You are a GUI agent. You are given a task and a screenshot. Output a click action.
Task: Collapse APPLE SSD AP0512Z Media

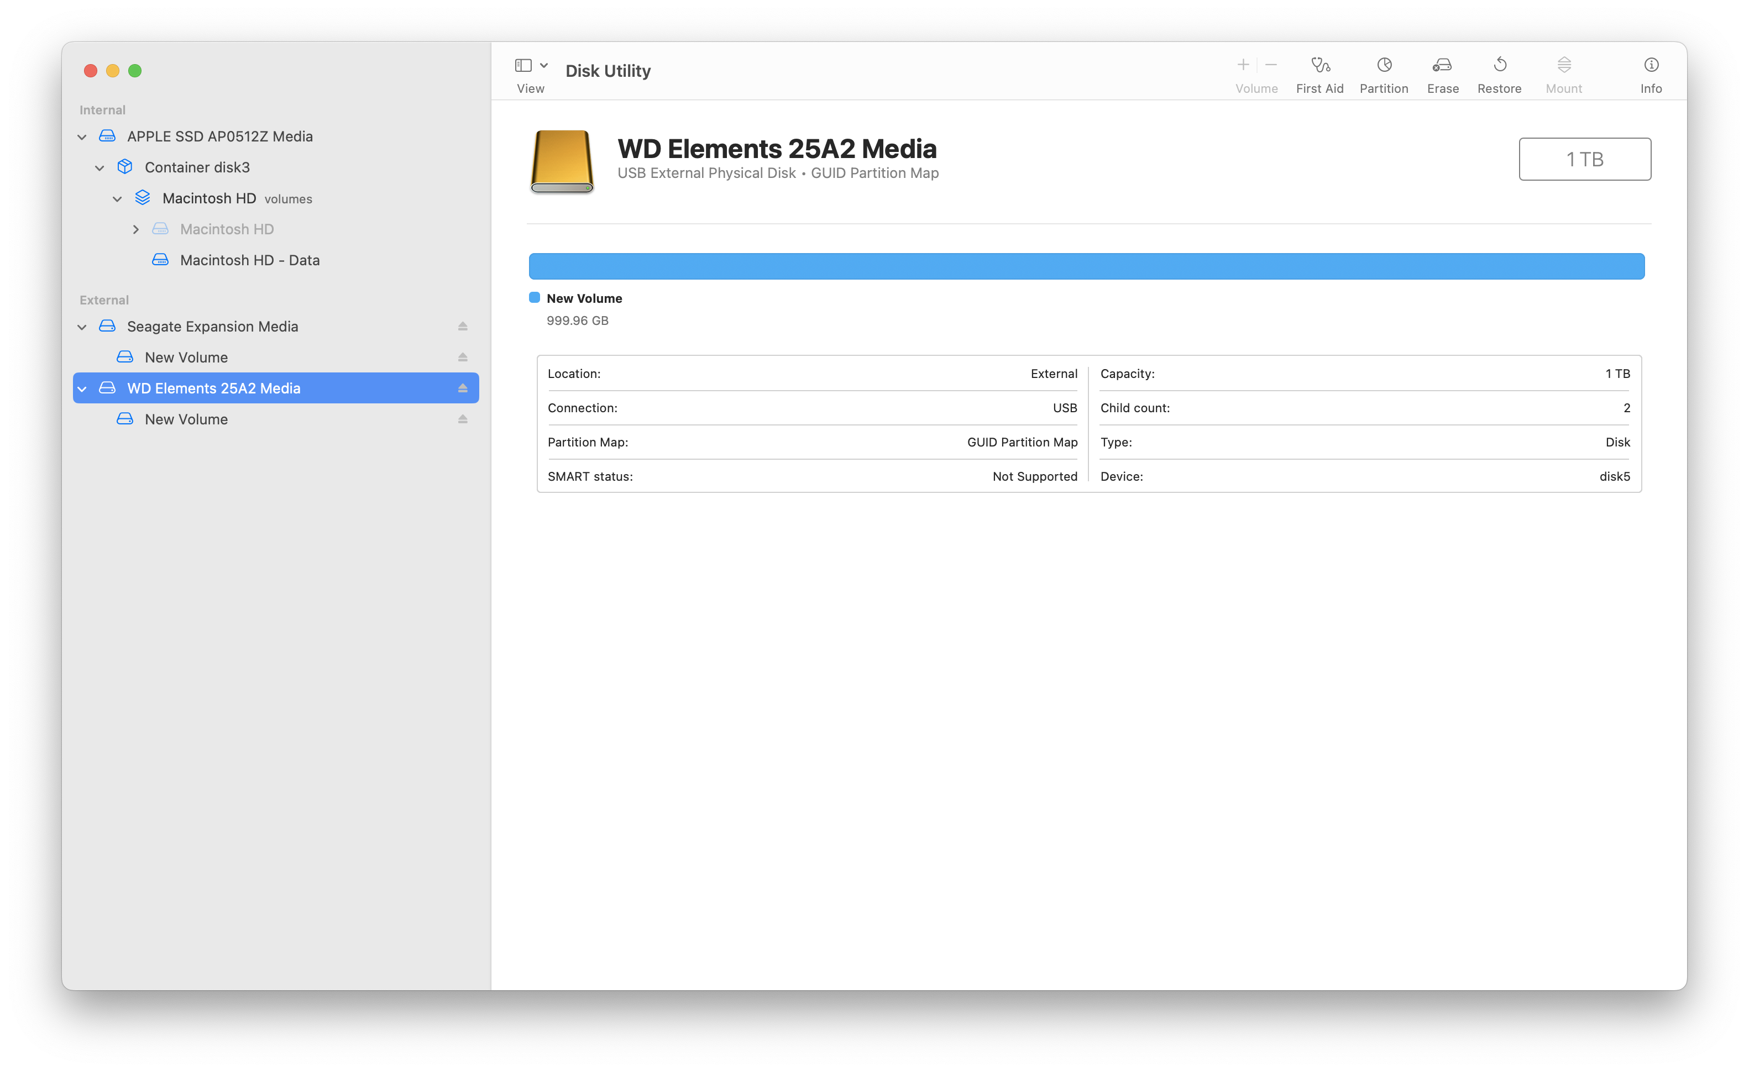click(x=82, y=136)
